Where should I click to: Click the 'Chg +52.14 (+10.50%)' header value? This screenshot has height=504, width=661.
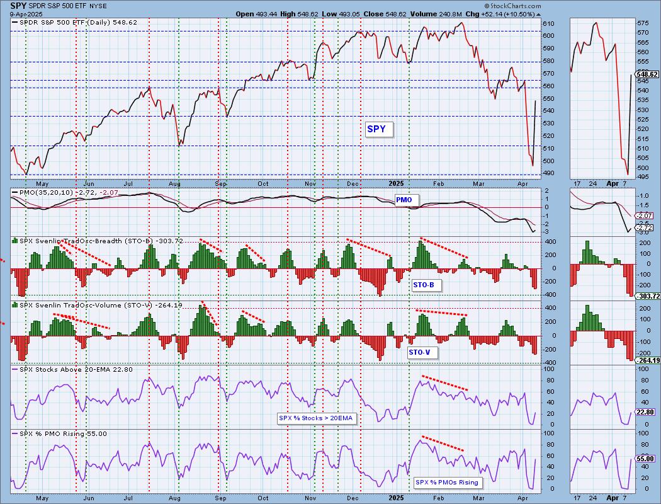(x=500, y=14)
